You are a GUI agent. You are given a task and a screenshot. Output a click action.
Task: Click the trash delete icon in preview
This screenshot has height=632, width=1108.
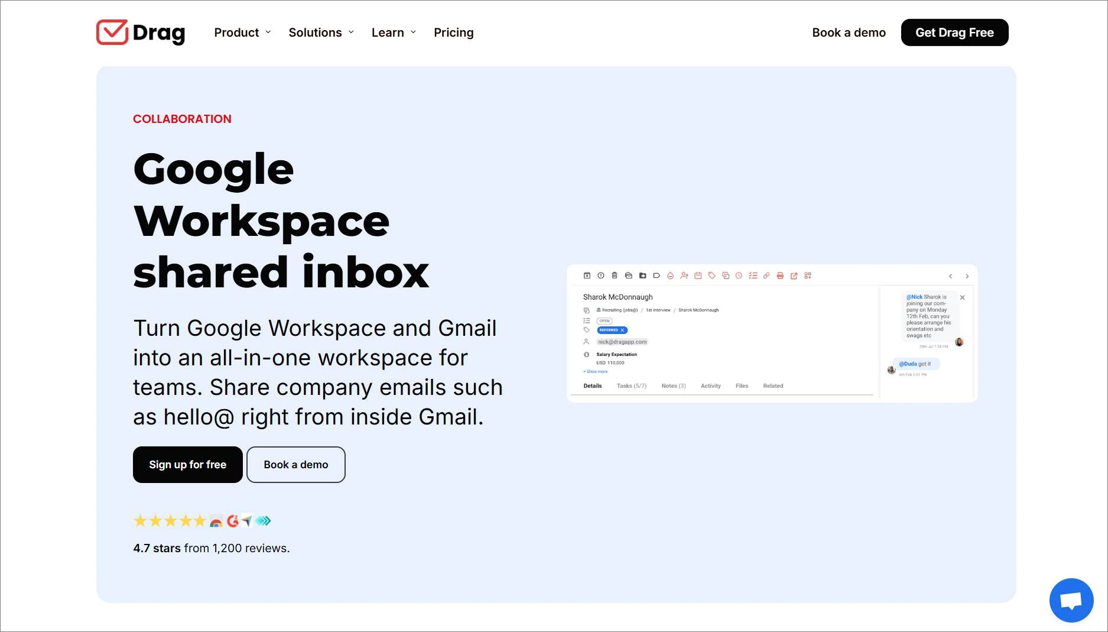tap(615, 276)
